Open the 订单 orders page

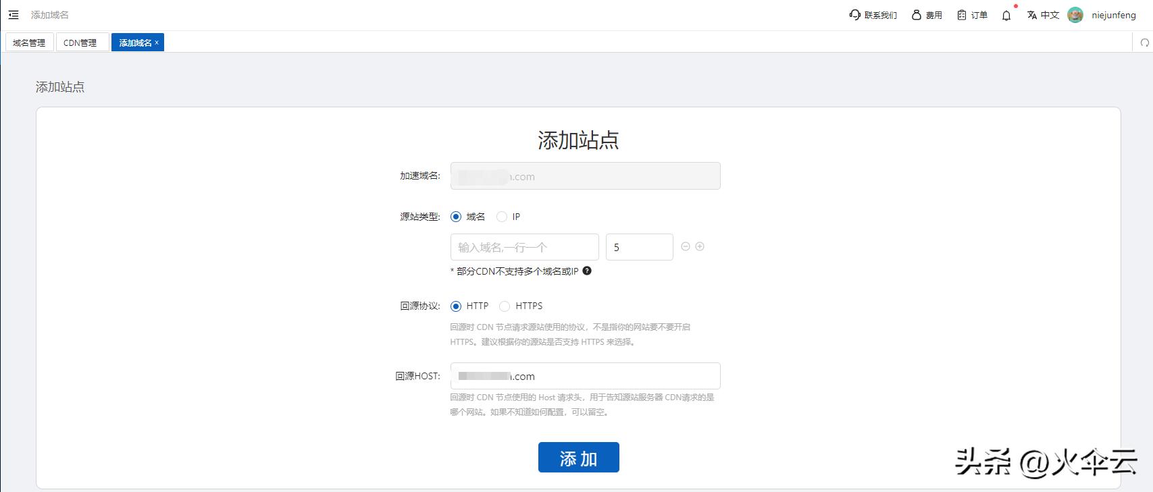(x=972, y=15)
